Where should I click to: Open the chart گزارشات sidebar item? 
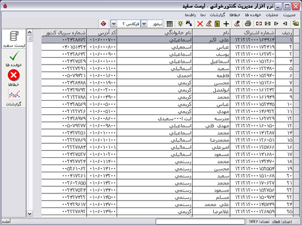coord(14,98)
